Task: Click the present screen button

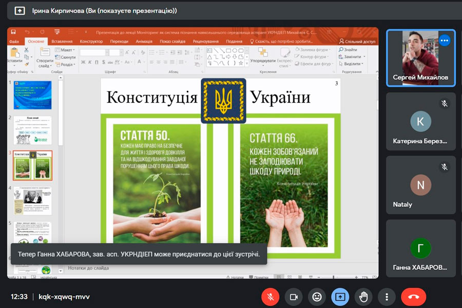Action: (x=340, y=297)
